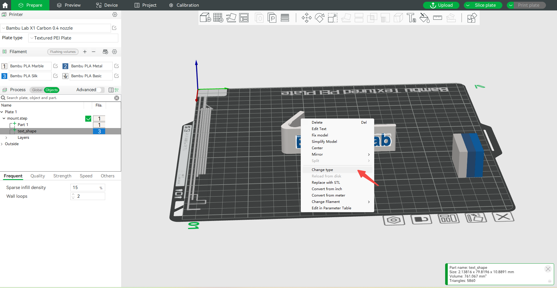Image resolution: width=557 pixels, height=288 pixels.
Task: Click the Wall loops value field
Action: tap(87, 196)
